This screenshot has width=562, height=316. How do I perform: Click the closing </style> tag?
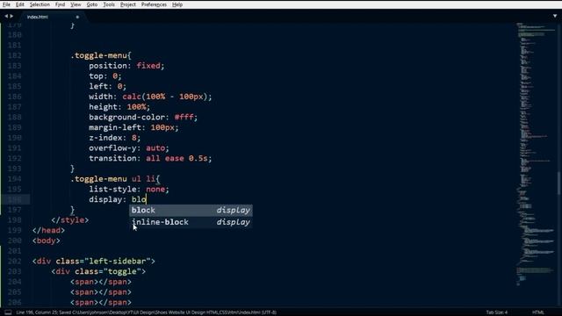70,220
